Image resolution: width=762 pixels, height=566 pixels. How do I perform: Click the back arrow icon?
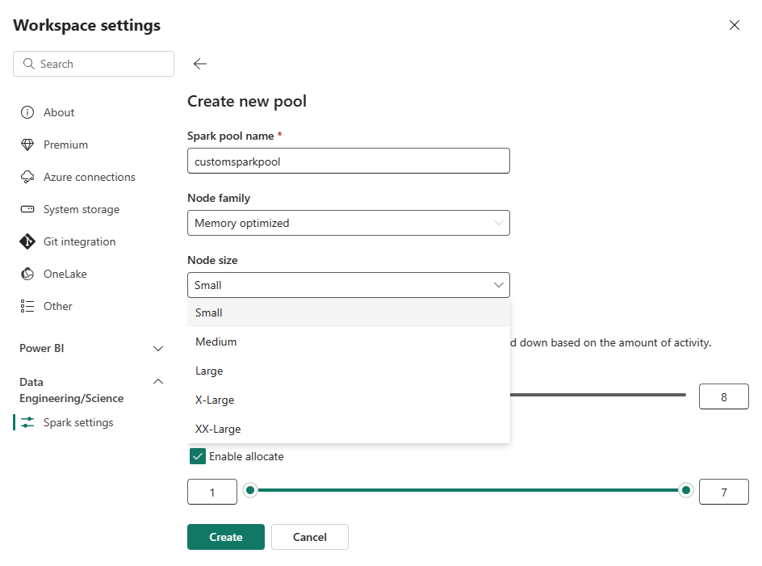200,64
